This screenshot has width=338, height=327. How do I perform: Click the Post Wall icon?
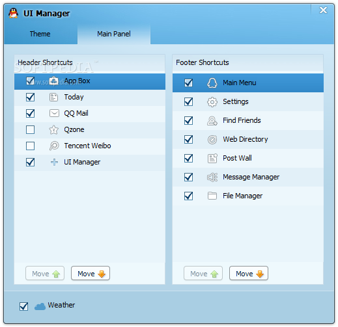point(212,158)
